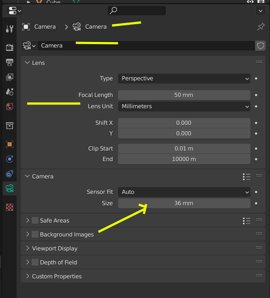This screenshot has height=298, width=270.
Task: Switch to View Layer properties tab
Action: pyautogui.click(x=9, y=77)
